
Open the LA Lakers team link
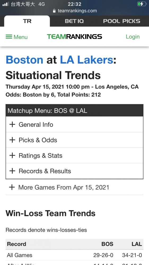click(86, 60)
